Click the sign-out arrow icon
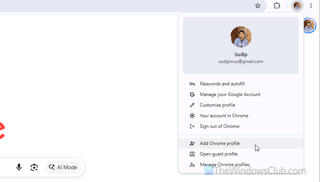This screenshot has height=182, width=320. coord(192,126)
